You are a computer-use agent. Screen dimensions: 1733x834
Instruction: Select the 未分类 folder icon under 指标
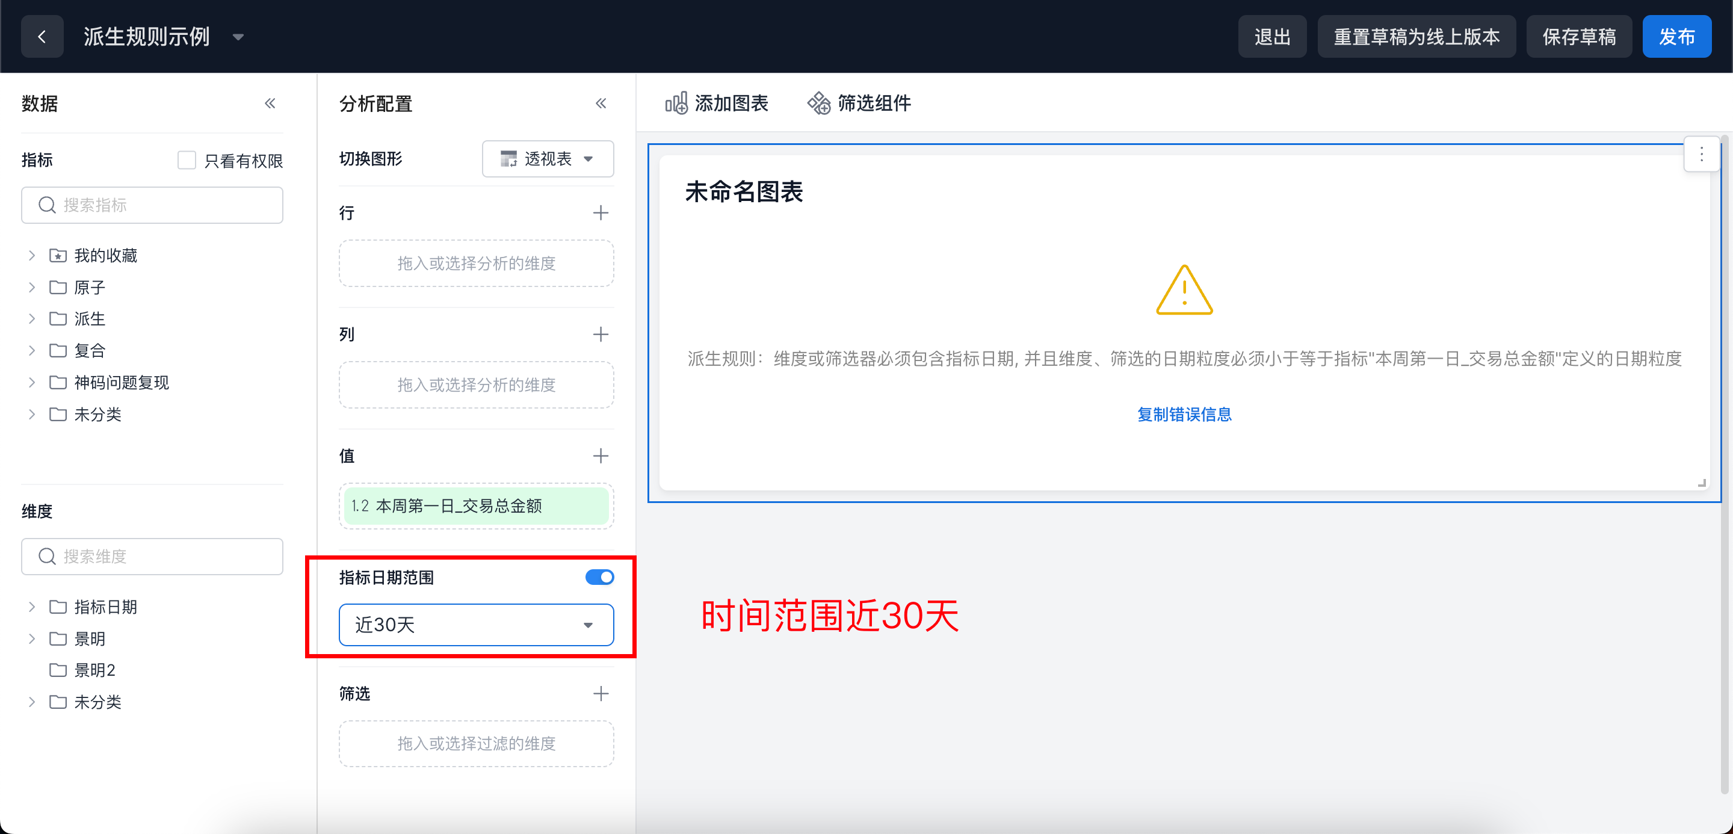pos(58,415)
